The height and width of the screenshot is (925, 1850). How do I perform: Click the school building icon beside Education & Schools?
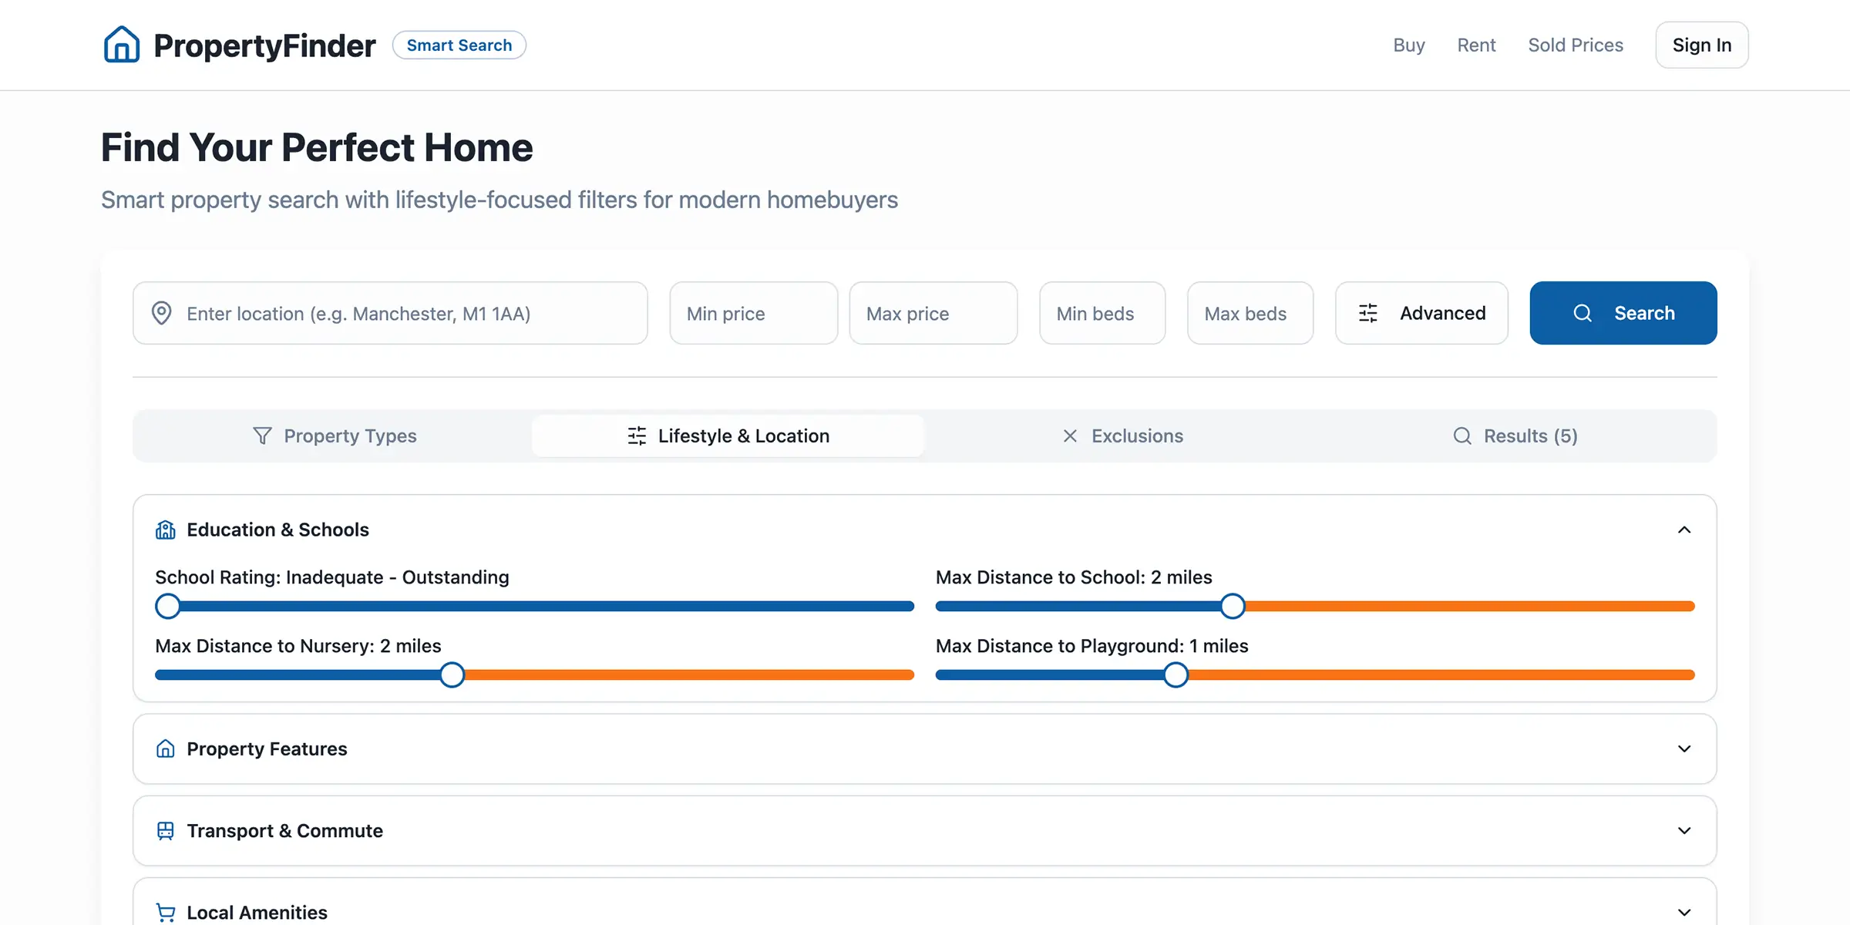(x=165, y=530)
